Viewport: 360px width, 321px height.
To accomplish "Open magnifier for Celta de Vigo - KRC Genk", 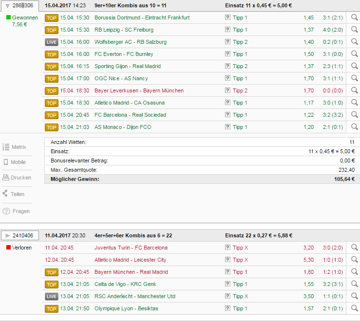I will [x=355, y=284].
